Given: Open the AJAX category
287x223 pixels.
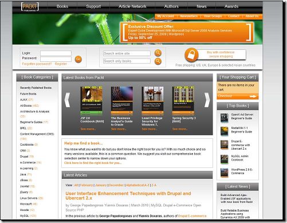Looking at the screenshot, I should click(26, 100).
